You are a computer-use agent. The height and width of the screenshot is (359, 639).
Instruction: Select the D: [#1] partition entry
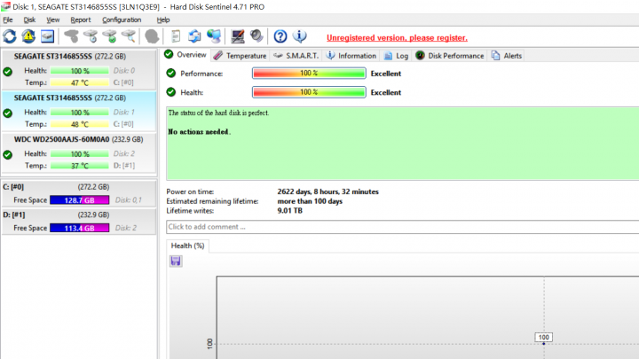pos(79,221)
